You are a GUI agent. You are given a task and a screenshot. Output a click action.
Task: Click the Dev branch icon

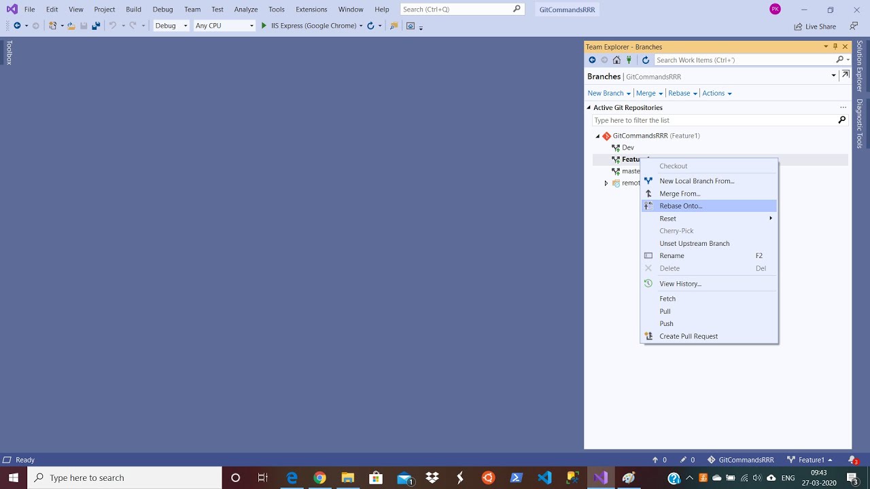(616, 147)
